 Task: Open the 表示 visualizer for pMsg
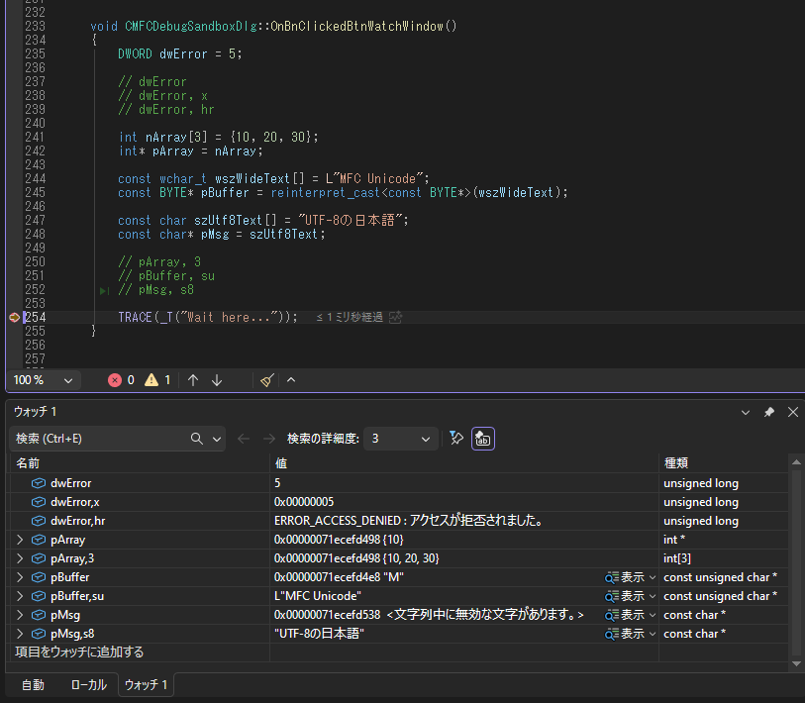click(624, 615)
